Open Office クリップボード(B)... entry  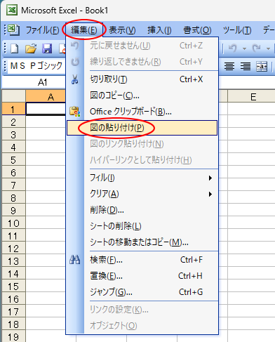pos(142,112)
